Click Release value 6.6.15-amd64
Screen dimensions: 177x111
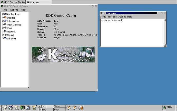[x=60, y=32]
